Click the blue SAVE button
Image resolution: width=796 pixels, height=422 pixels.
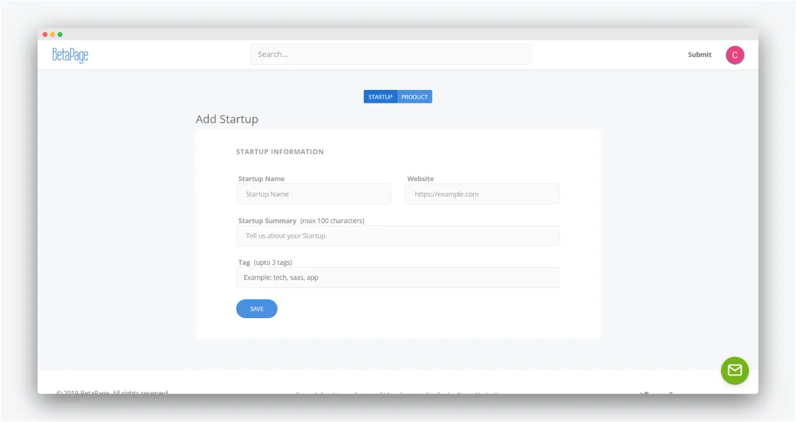click(x=257, y=309)
